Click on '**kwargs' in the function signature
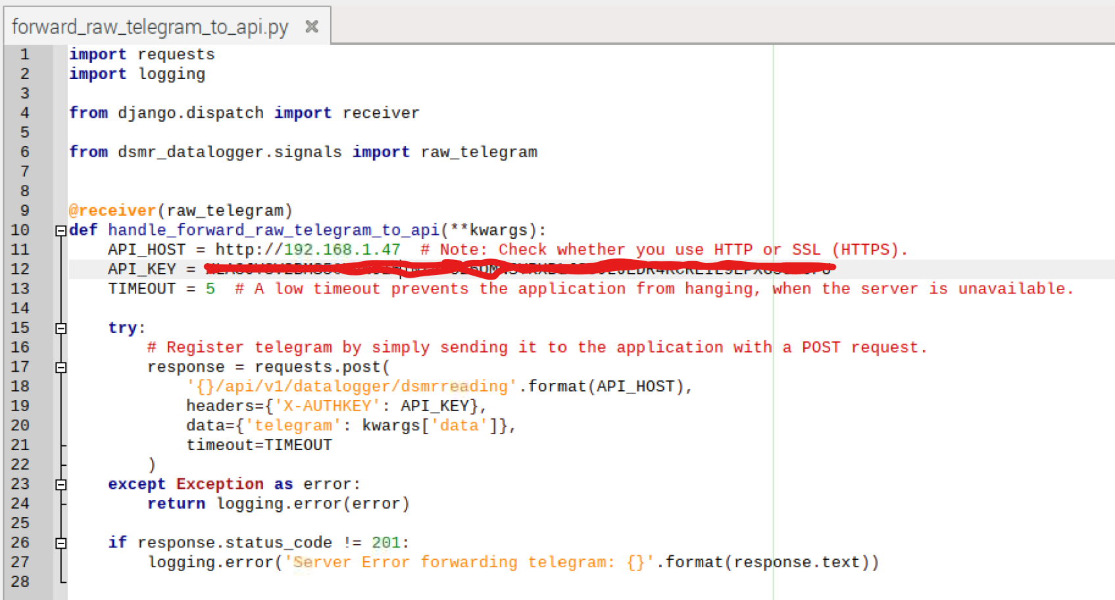This screenshot has height=600, width=1115. click(488, 230)
